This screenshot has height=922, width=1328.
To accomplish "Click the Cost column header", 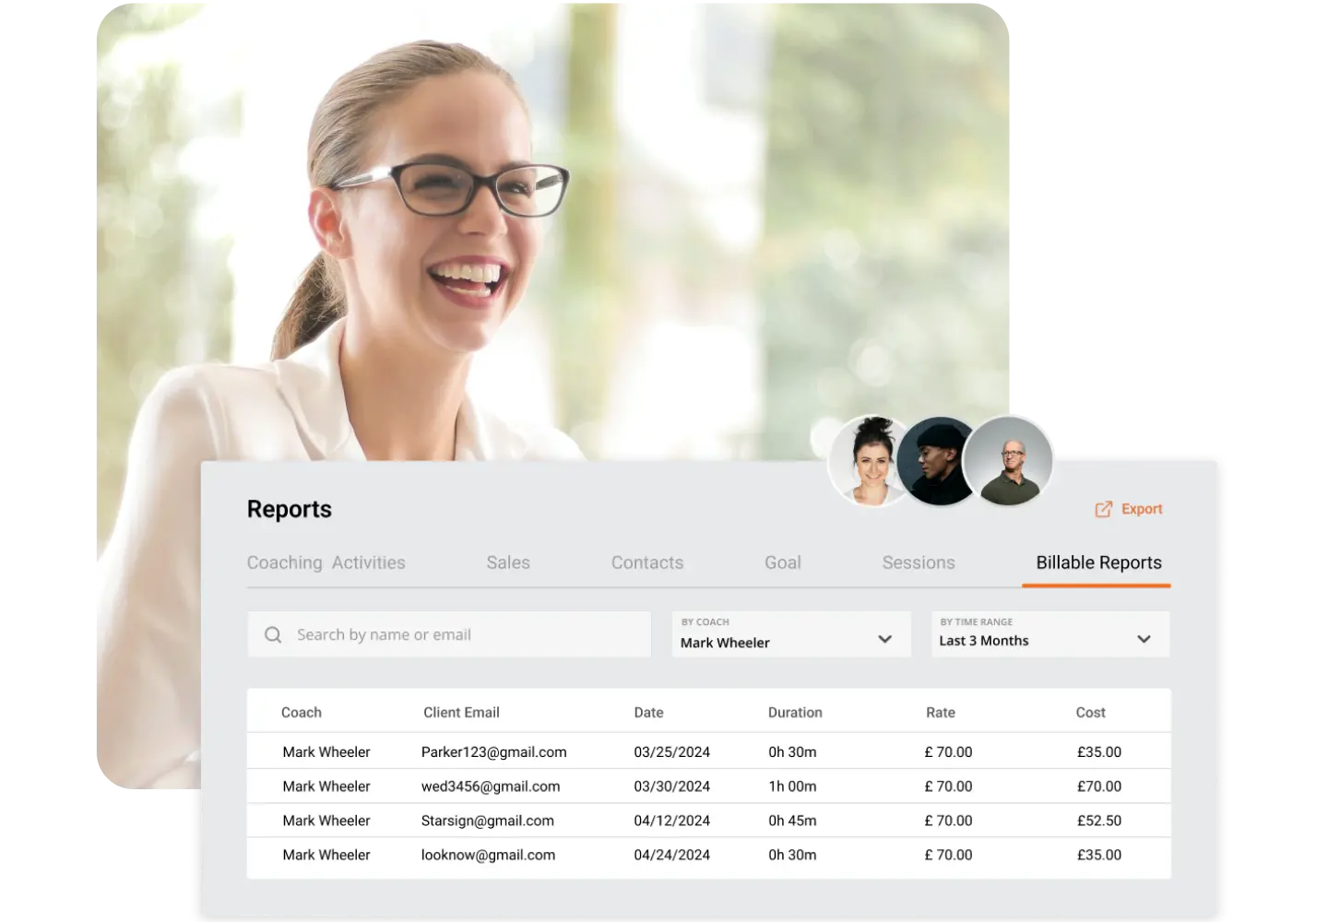I will point(1090,713).
